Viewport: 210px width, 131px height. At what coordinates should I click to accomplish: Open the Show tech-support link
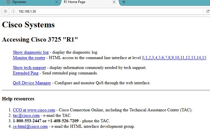tap(29, 68)
